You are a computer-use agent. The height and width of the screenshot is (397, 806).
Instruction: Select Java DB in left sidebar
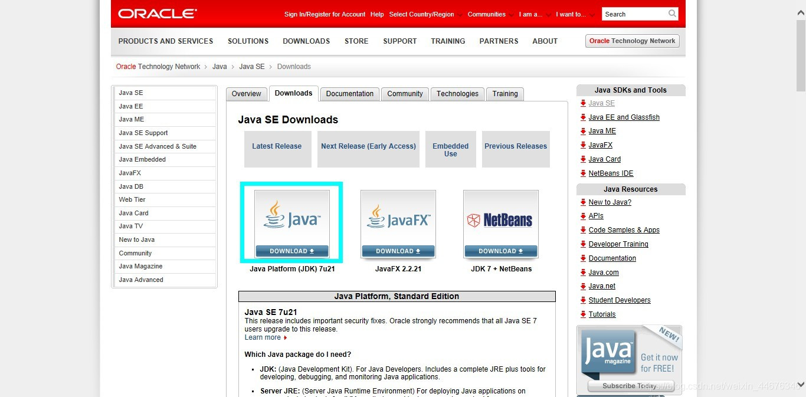pos(165,186)
